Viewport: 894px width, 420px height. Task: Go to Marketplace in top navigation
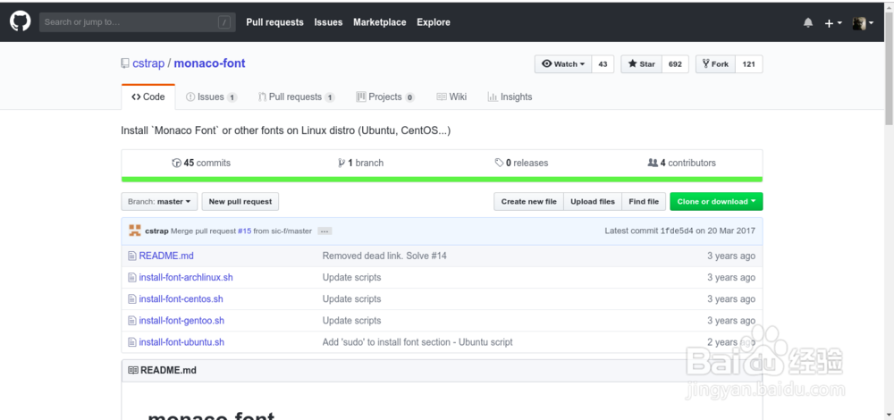coord(380,22)
